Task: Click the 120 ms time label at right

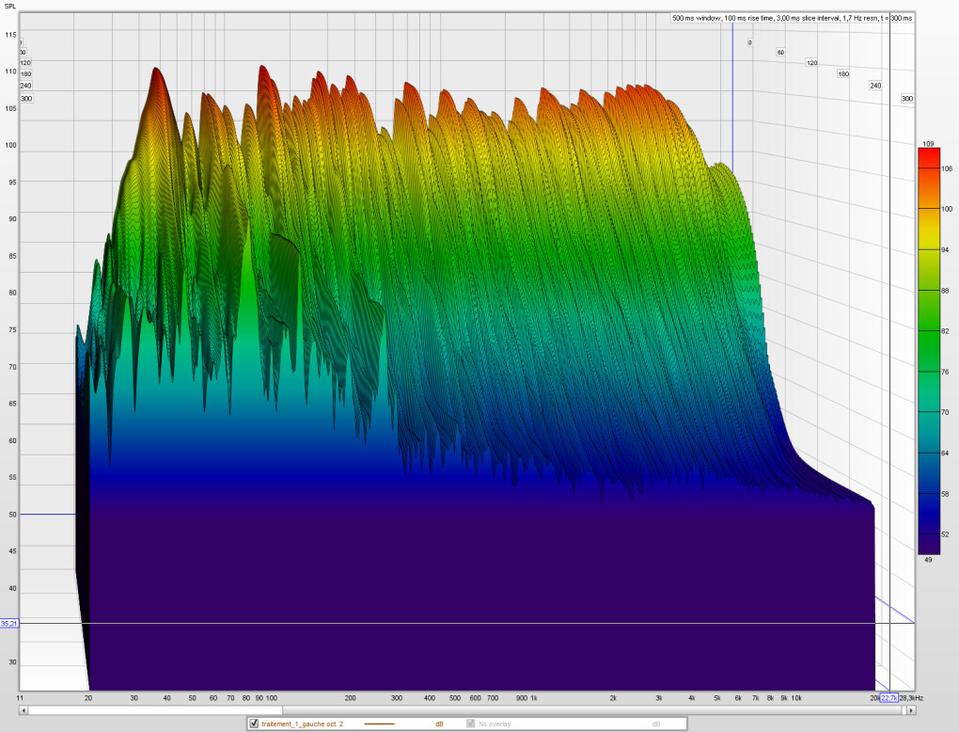Action: point(811,63)
